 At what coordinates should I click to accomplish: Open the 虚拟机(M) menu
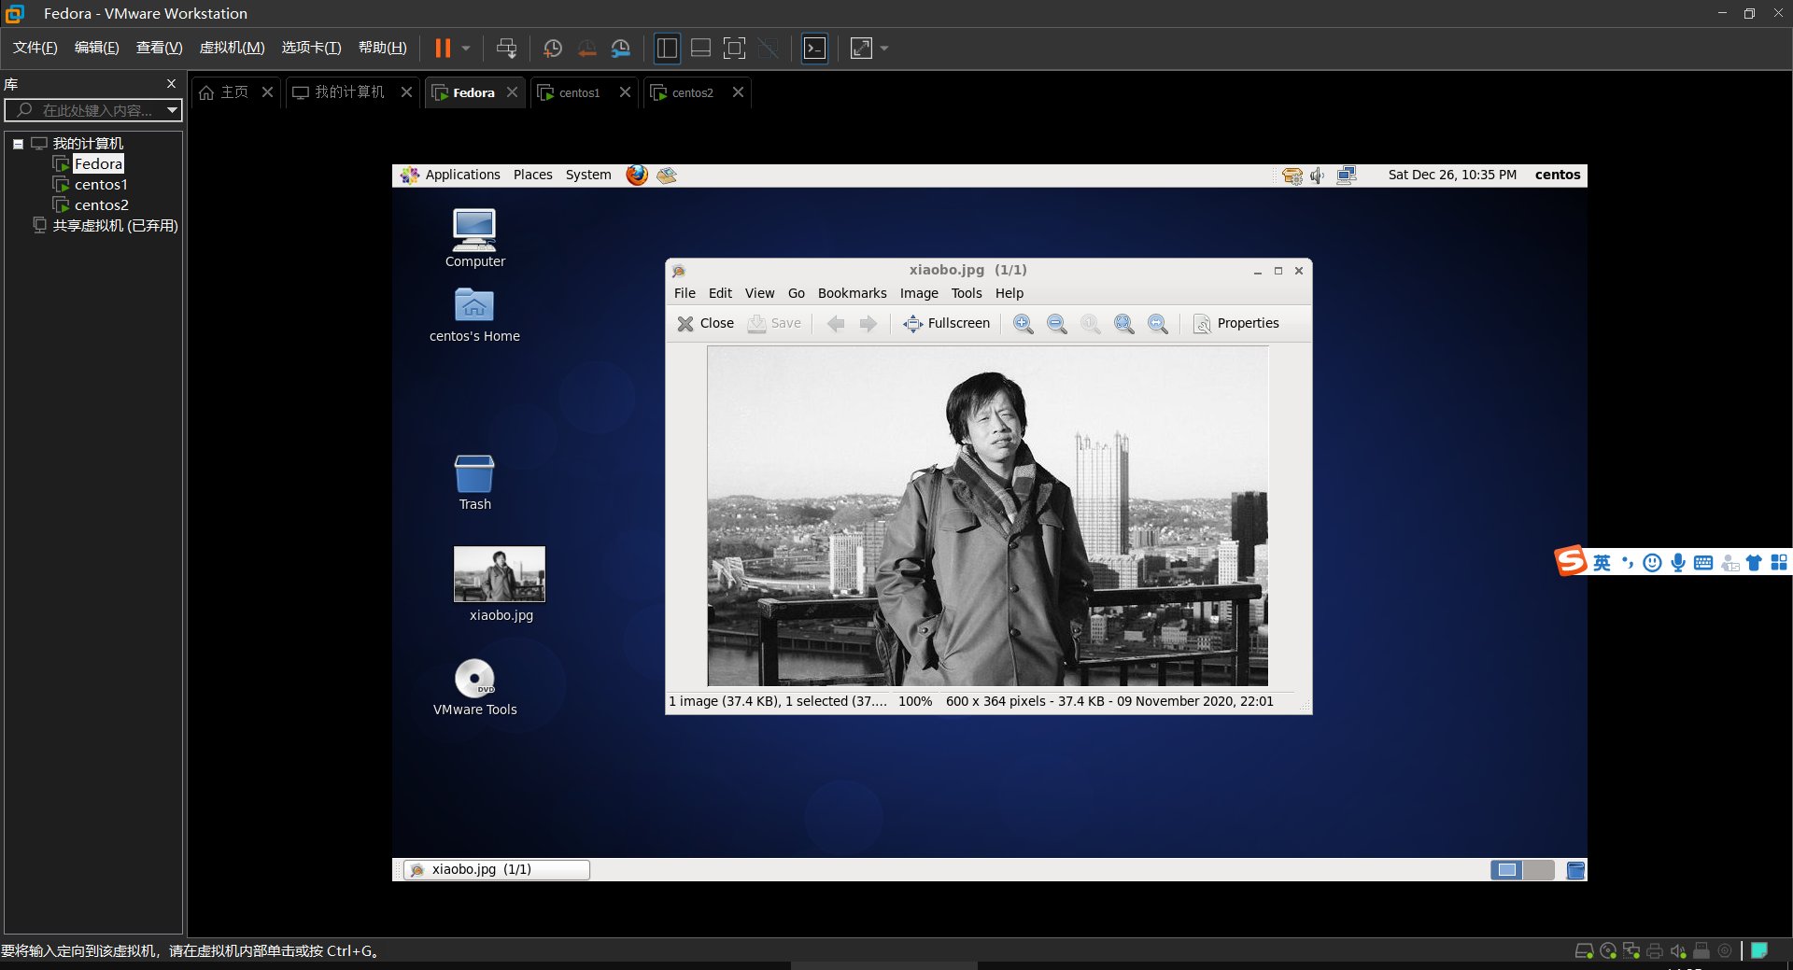coord(233,48)
